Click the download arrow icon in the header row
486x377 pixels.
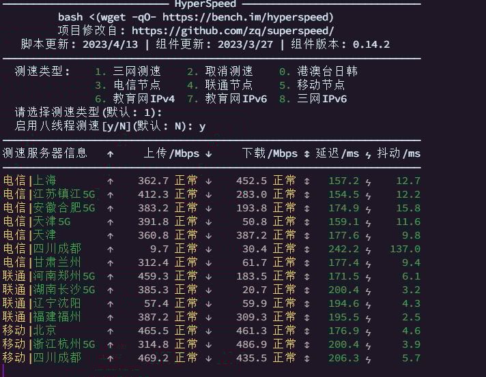coord(209,154)
